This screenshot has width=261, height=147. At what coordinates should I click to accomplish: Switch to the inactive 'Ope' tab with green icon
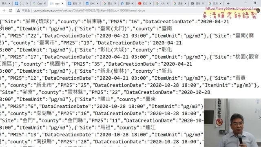(39, 3)
